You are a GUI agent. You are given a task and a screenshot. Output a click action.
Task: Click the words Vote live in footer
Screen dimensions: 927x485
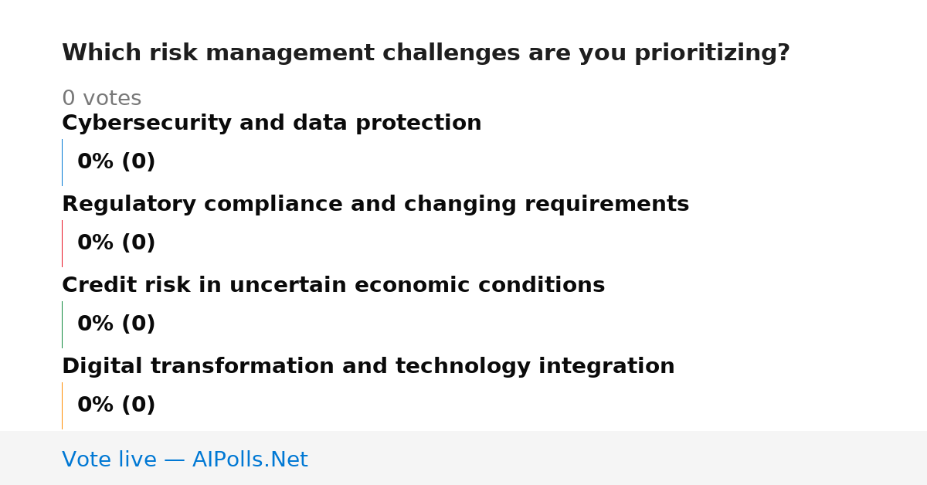point(109,460)
